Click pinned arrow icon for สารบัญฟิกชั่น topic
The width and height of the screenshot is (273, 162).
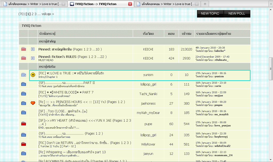pyautogui.click(x=33, y=49)
